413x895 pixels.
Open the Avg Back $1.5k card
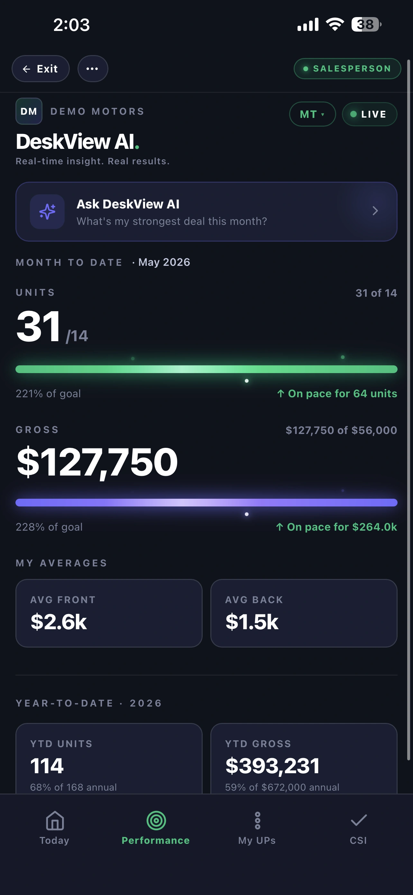(304, 613)
